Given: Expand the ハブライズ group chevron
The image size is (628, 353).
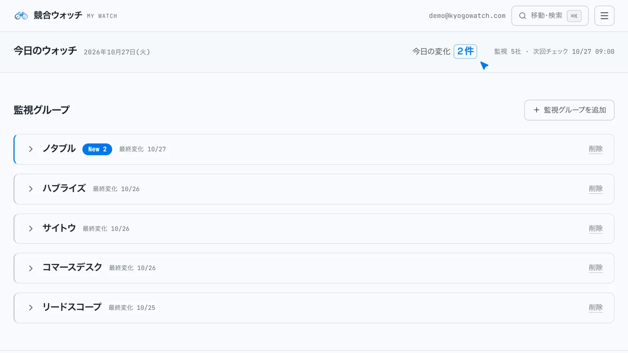Looking at the screenshot, I should 31,189.
